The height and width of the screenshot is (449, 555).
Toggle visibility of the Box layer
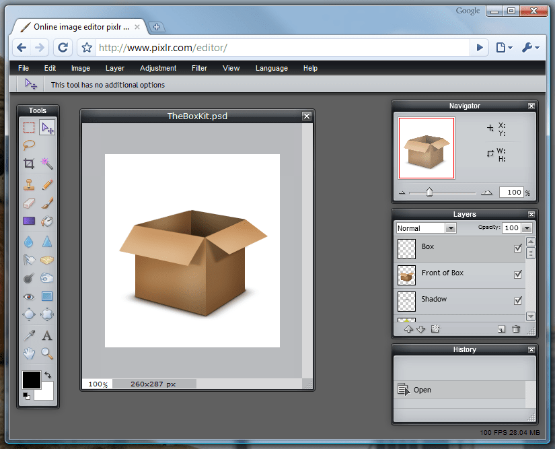pos(518,248)
